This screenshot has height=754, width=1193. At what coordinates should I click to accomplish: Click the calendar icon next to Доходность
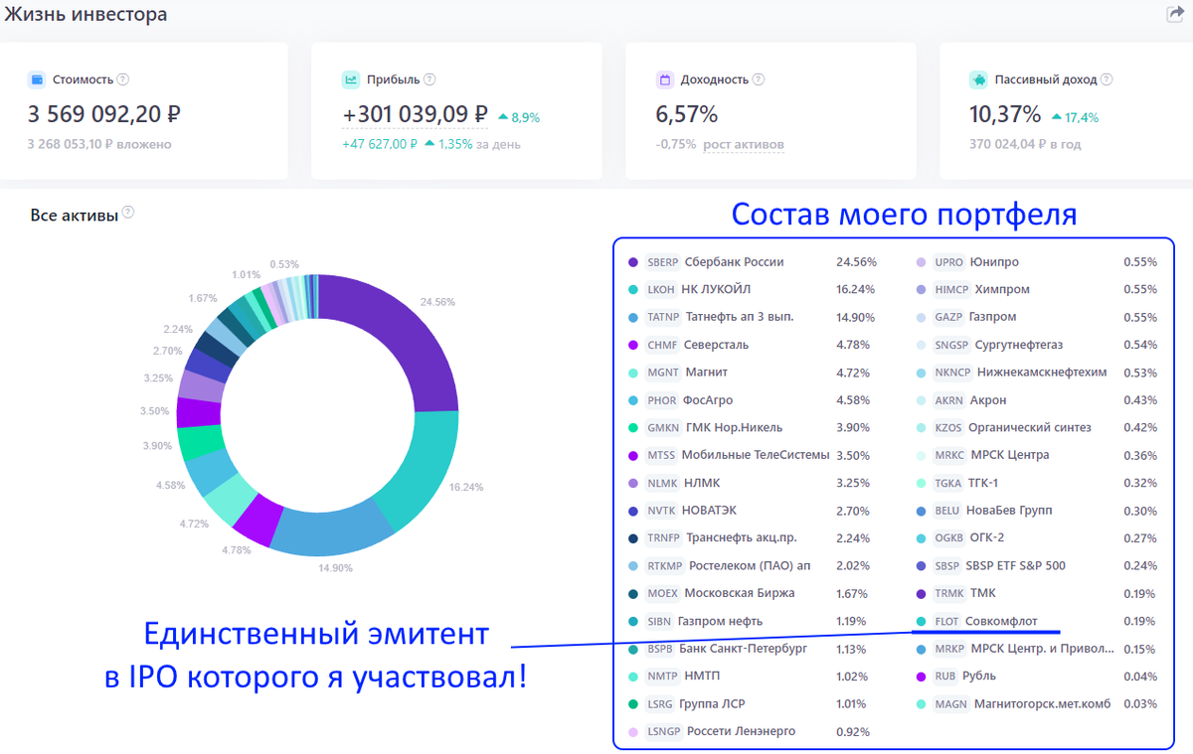(x=665, y=79)
